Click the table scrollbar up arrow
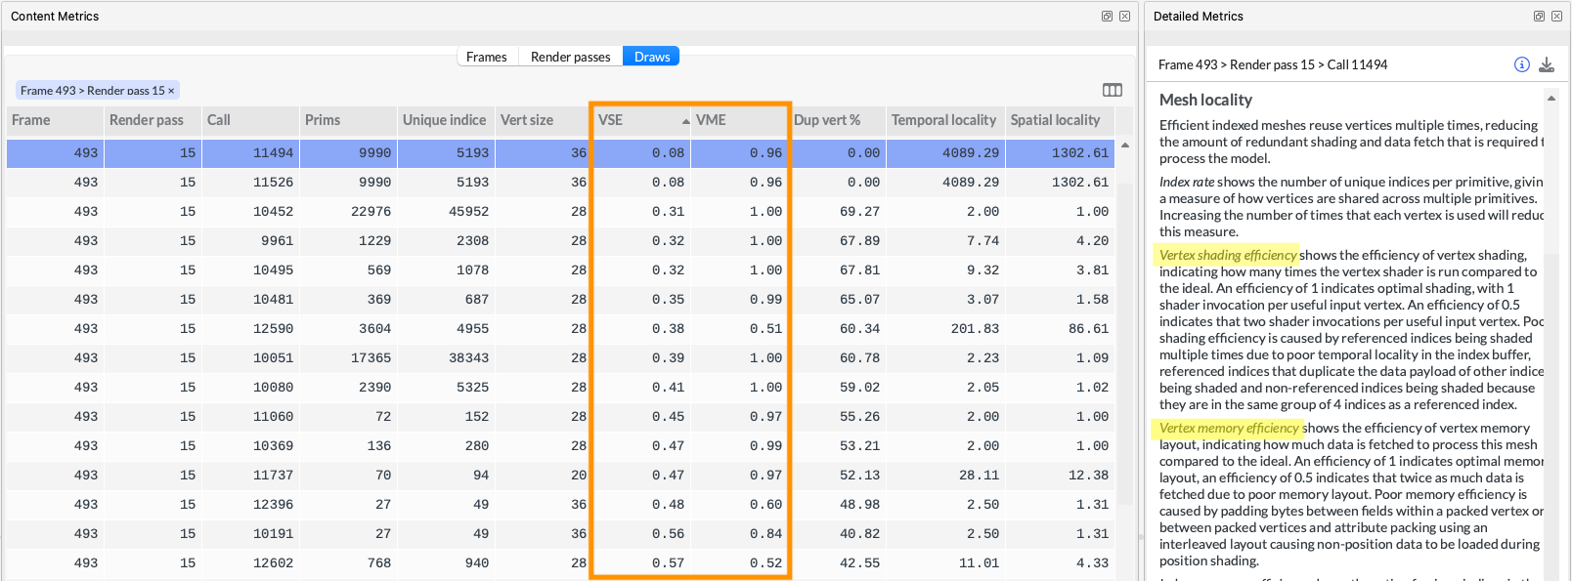This screenshot has height=581, width=1572. (x=1124, y=145)
